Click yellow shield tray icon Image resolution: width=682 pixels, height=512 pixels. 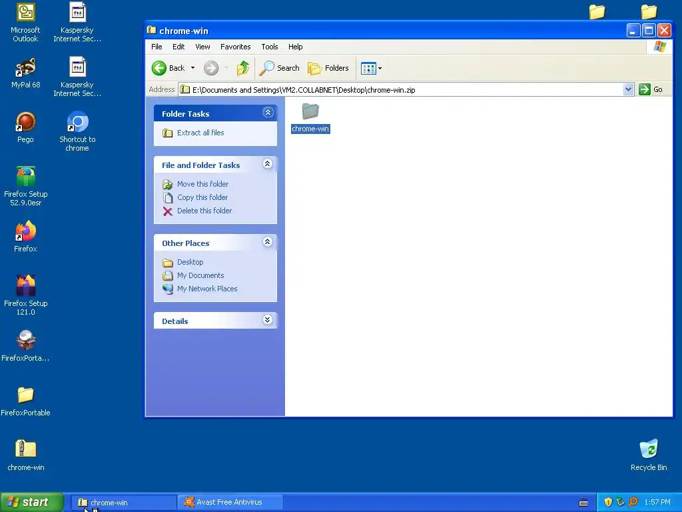tap(608, 502)
